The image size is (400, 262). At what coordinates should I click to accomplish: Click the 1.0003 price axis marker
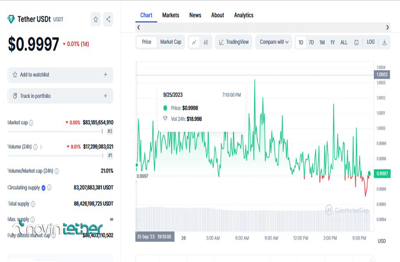382,75
